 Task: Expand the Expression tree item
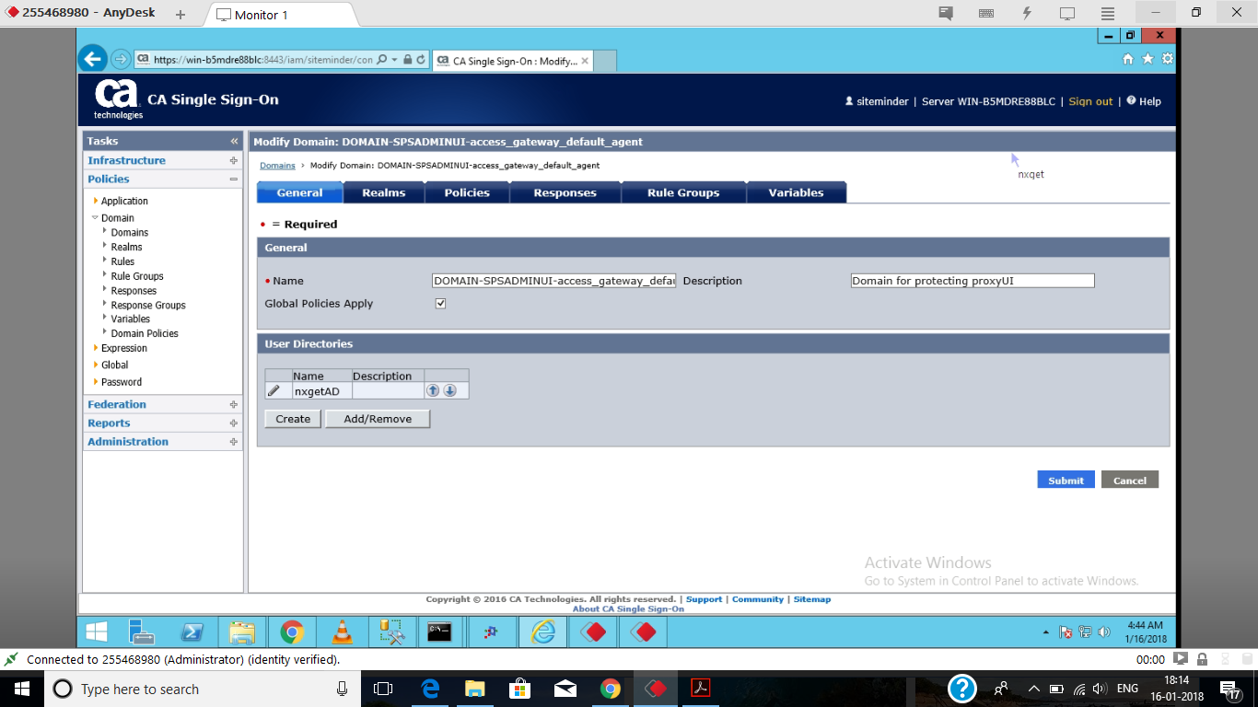(122, 348)
